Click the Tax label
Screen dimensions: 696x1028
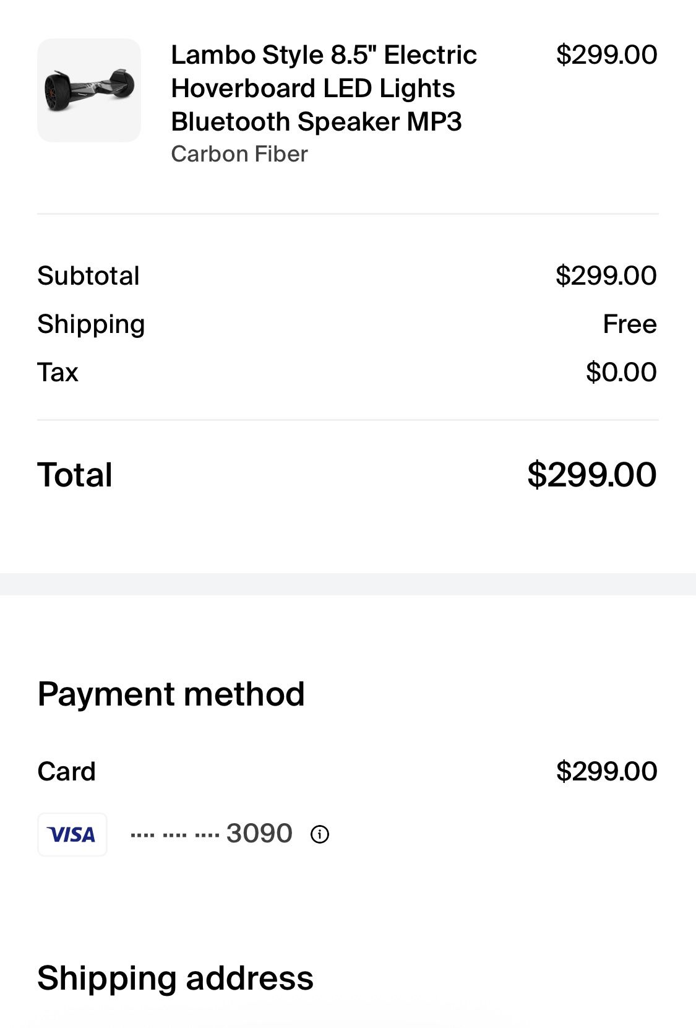(58, 372)
